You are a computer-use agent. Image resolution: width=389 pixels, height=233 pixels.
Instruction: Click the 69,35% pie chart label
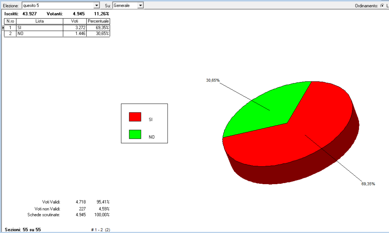pos(368,184)
